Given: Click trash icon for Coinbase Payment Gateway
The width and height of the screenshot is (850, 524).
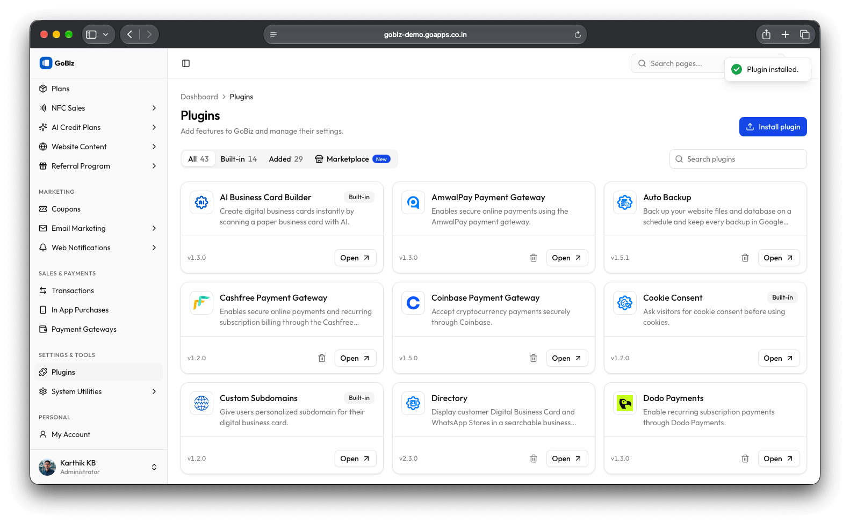Looking at the screenshot, I should click(x=534, y=358).
